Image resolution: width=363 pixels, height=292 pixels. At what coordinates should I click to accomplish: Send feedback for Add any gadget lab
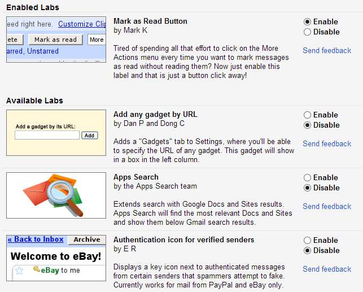click(x=327, y=144)
